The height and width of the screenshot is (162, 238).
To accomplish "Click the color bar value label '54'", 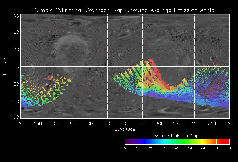I will tap(190, 148).
